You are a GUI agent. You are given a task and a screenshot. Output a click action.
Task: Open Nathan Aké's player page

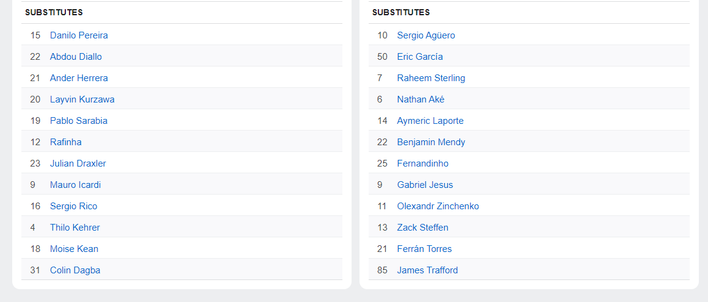421,99
